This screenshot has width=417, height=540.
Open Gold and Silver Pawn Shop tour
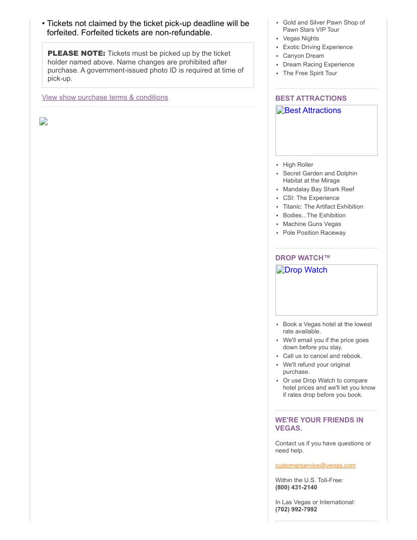coord(323,26)
